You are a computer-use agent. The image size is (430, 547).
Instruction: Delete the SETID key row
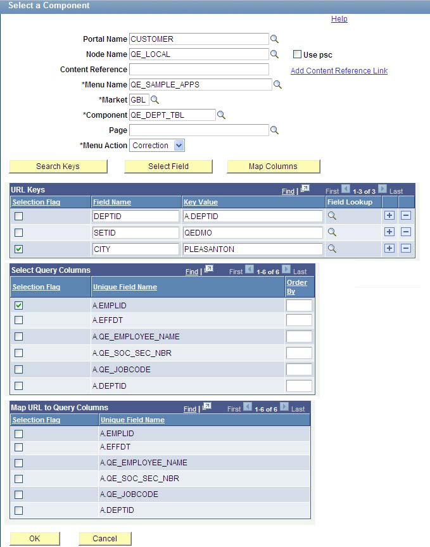click(405, 232)
